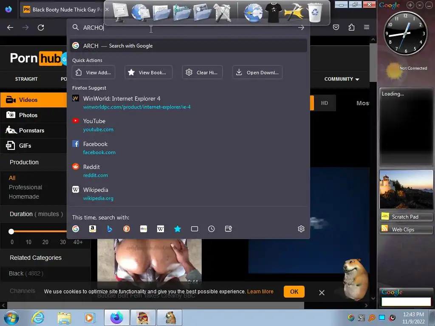Search this time with DuckDuckGo icon
The width and height of the screenshot is (435, 326).
pyautogui.click(x=127, y=229)
